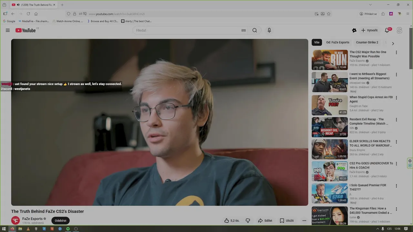Image resolution: width=413 pixels, height=232 pixels.
Task: Open the browser extensions puzzle icon
Action: 383,14
